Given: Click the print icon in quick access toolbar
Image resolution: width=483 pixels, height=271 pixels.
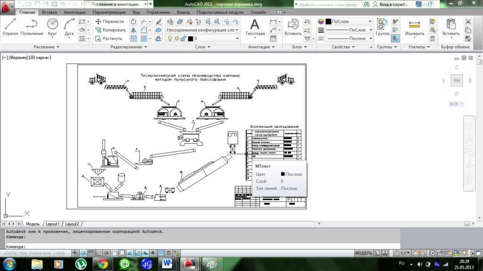Looking at the screenshot, I should (x=54, y=4).
